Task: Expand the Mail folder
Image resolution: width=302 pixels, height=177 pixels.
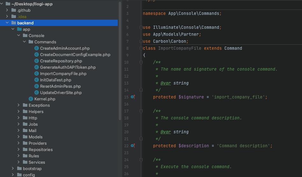Action: (18, 130)
